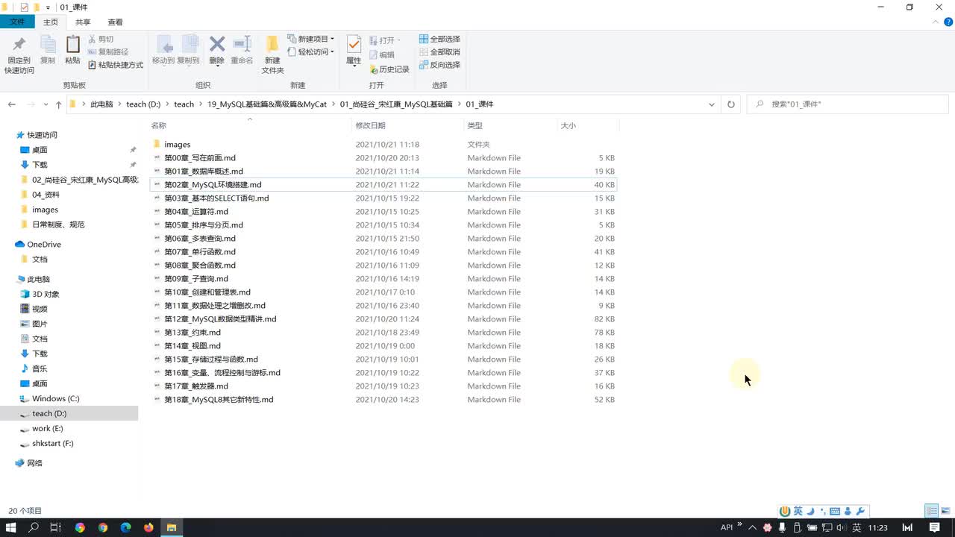Open the File (文件) menu tab

[x=17, y=22]
